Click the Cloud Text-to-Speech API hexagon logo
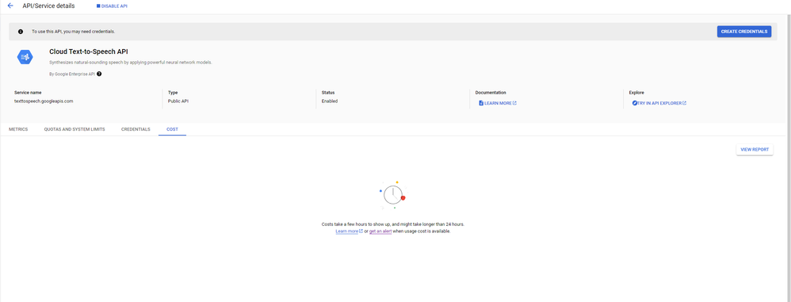 point(25,57)
